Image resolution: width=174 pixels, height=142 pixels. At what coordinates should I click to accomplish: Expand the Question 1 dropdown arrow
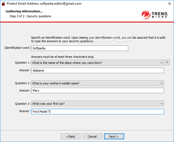coord(162,63)
